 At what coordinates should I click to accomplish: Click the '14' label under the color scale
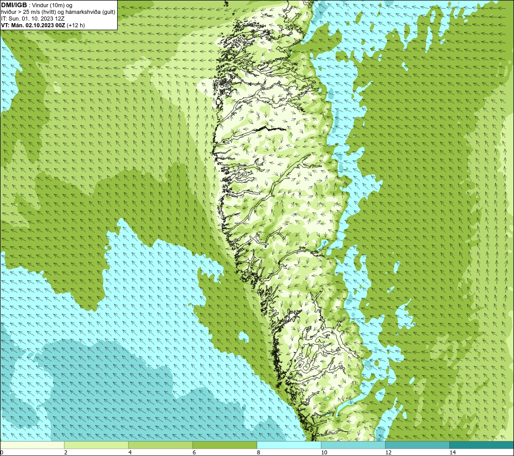click(452, 452)
